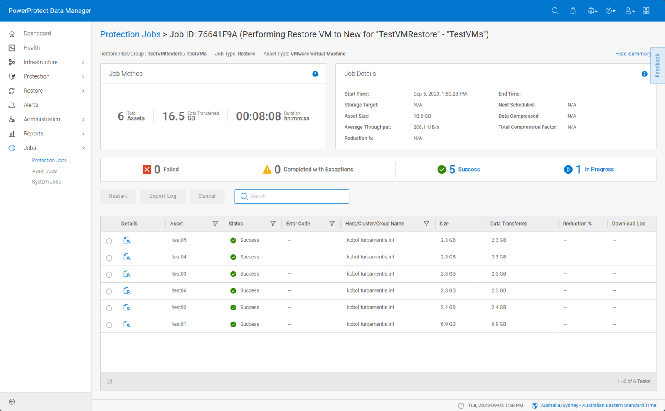Click the help question mark icon
The image size is (665, 411).
pyautogui.click(x=609, y=11)
